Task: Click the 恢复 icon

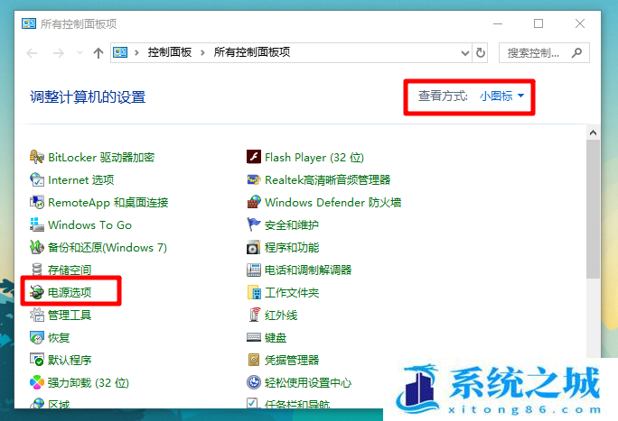Action: coord(37,337)
